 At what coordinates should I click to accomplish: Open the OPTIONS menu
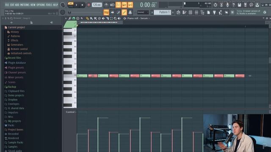41,5
